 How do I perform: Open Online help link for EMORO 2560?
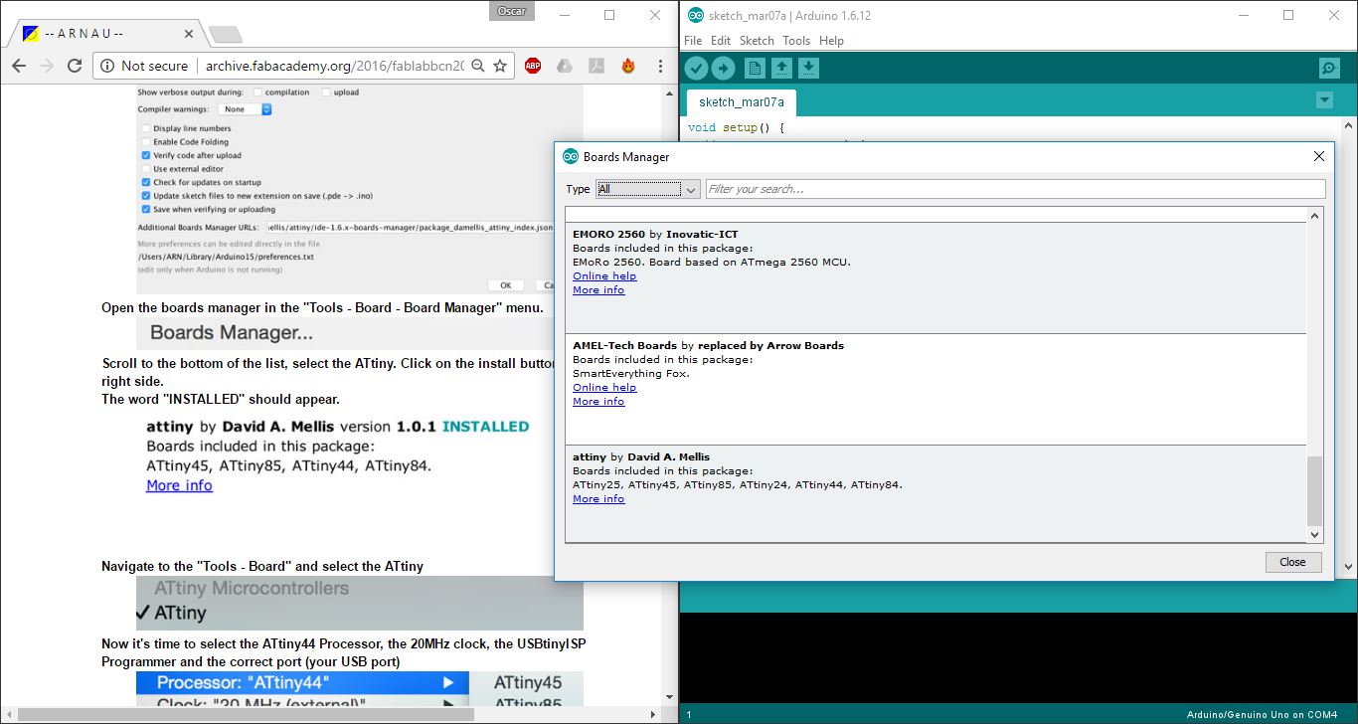[604, 276]
